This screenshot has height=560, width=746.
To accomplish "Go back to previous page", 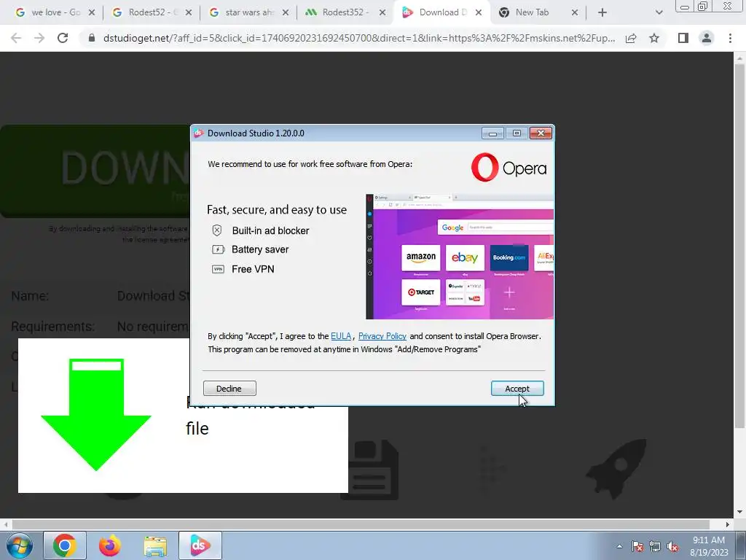I will click(x=16, y=38).
